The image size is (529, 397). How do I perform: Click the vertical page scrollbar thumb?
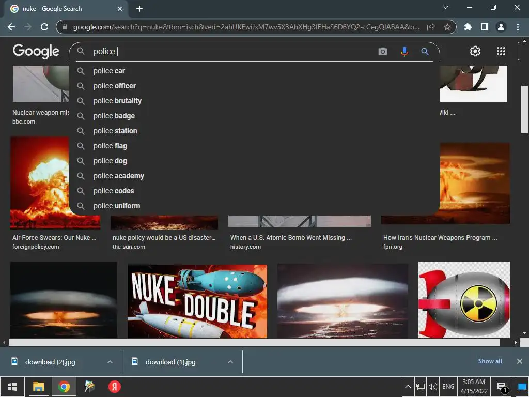pyautogui.click(x=524, y=110)
